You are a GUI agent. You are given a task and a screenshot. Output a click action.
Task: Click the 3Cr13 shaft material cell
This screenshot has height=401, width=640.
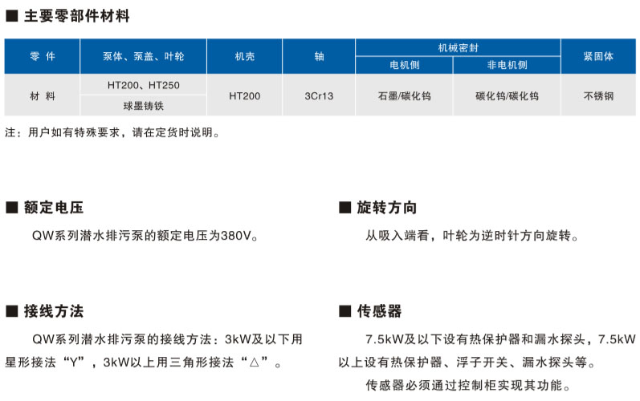point(319,95)
